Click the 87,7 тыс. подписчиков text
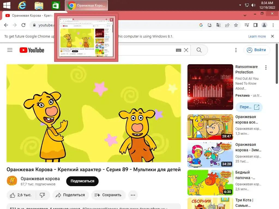Viewport: 279px width, 209px height. click(x=38, y=184)
